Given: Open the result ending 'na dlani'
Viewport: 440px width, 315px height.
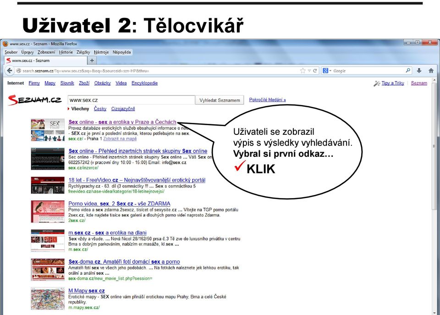Looking at the screenshot, I should 107,233.
